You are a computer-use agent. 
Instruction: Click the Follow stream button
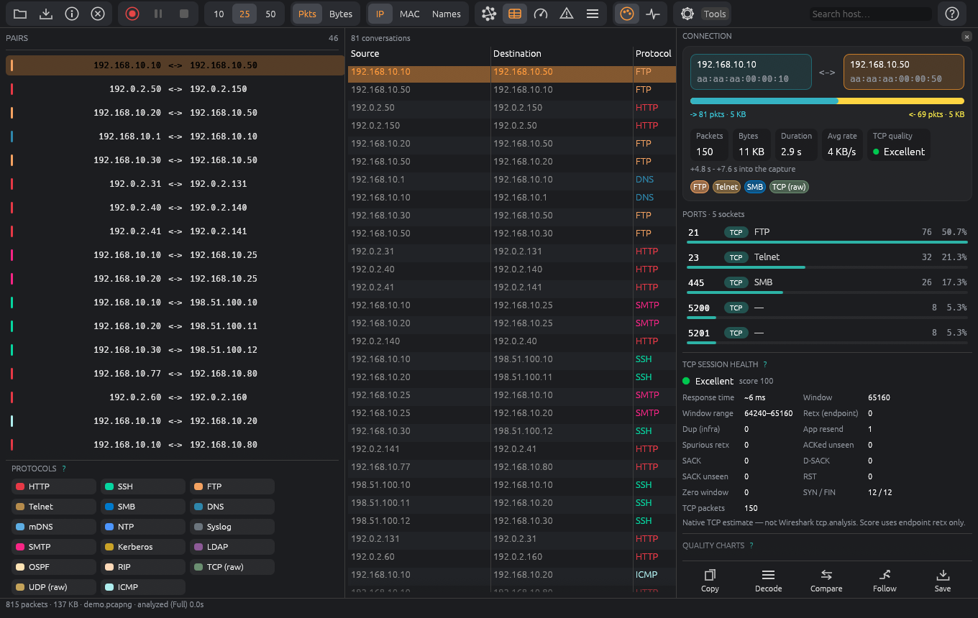click(885, 581)
